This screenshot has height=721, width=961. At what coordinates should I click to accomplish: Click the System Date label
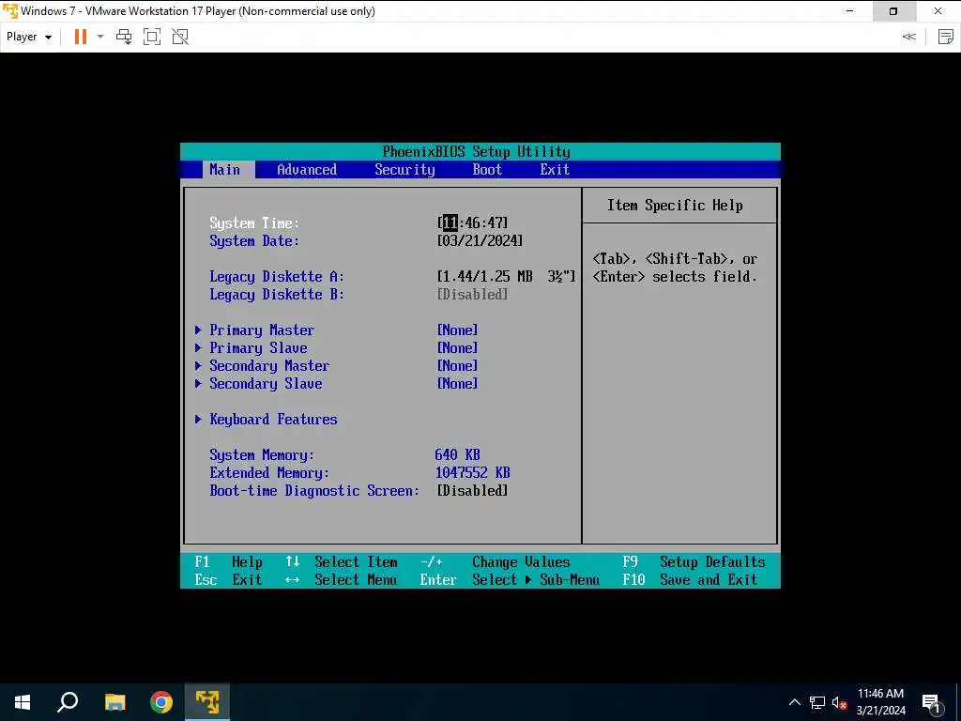(x=254, y=241)
